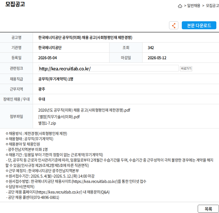Image resolution: width=219 pixels, height=213 pixels.
Task: Click the 관련링크 row label
Action: 16,68
